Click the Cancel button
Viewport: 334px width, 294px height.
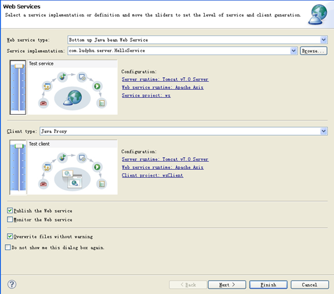[x=310, y=285]
